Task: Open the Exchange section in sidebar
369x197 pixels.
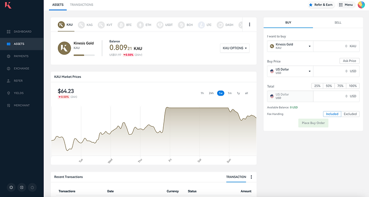Action: pos(21,68)
